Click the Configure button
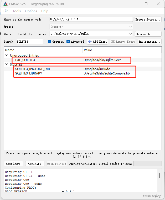 coord(13,164)
